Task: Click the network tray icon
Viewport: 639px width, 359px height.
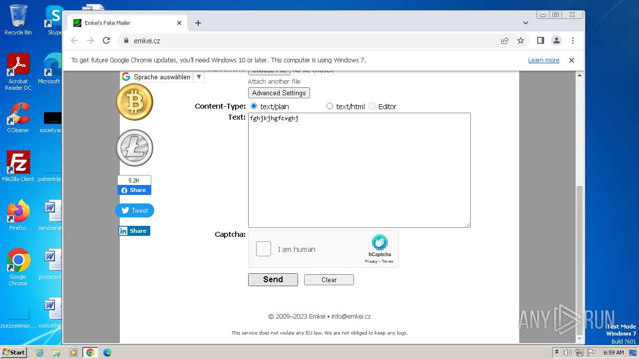Action: (x=580, y=353)
